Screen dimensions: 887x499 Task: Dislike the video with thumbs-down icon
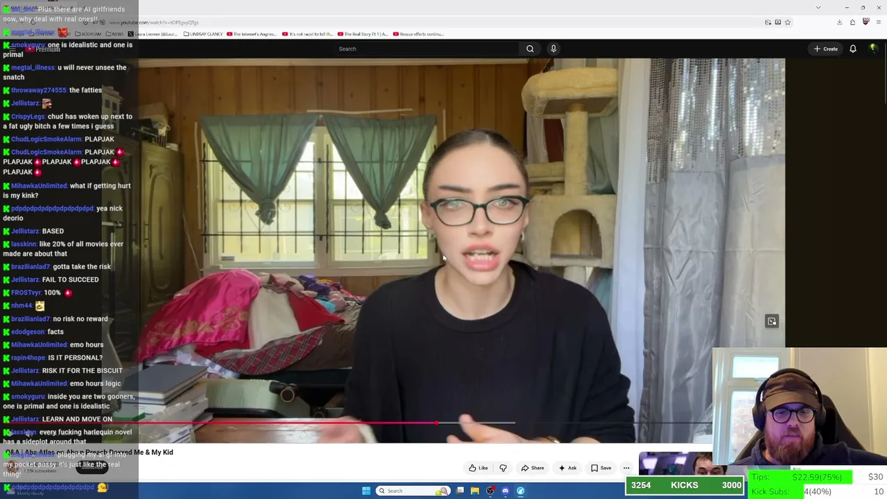click(x=503, y=468)
